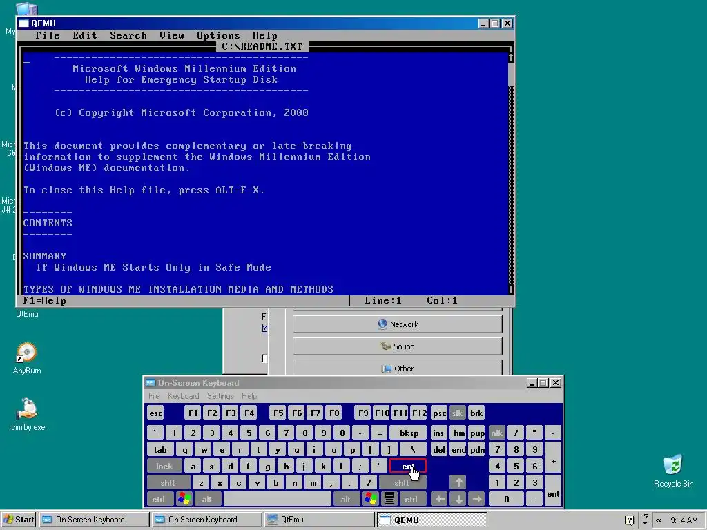Click the hm home key
The width and height of the screenshot is (707, 530).
(458, 433)
